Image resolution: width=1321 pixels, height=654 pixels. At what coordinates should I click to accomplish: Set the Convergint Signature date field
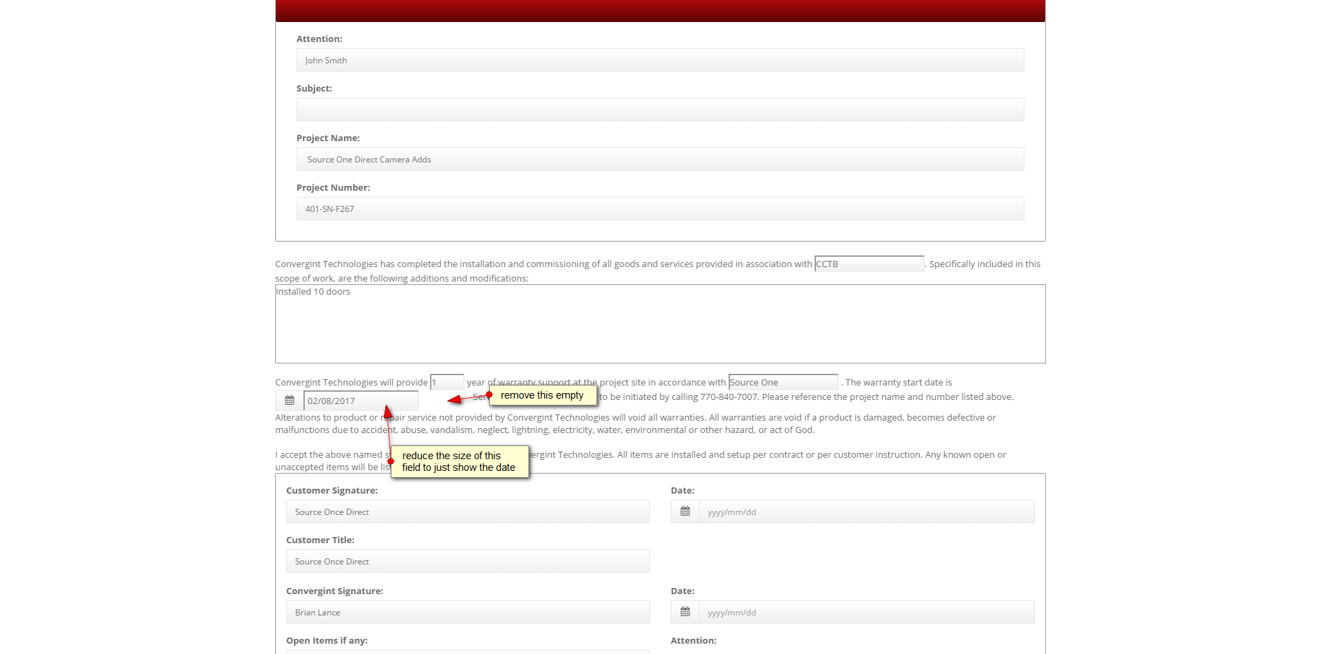click(x=867, y=612)
